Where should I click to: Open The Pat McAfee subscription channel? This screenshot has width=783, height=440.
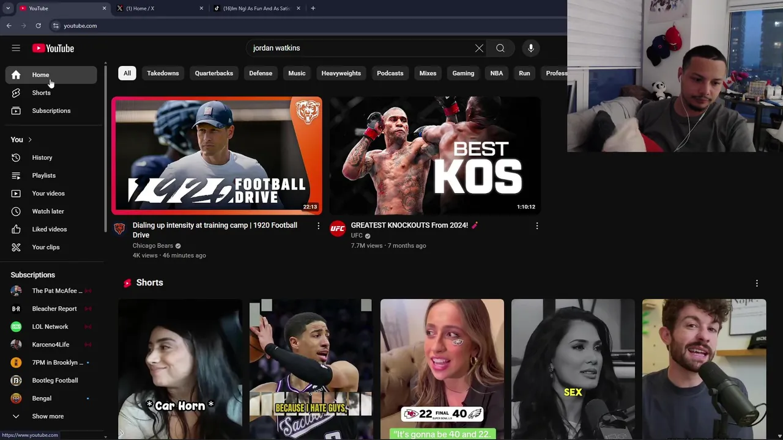pos(51,291)
